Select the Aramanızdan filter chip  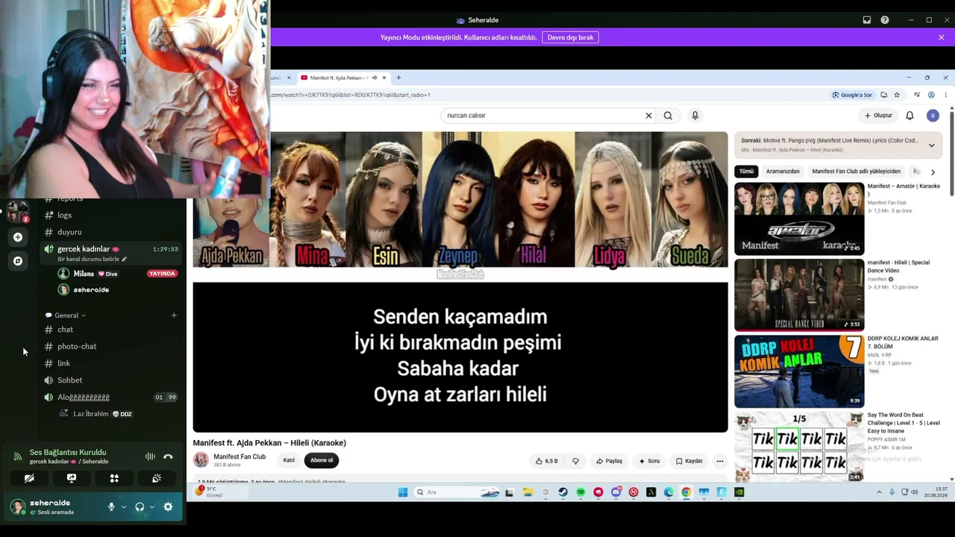783,172
